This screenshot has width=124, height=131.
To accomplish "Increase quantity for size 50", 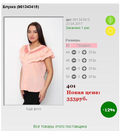I will coord(84,77).
